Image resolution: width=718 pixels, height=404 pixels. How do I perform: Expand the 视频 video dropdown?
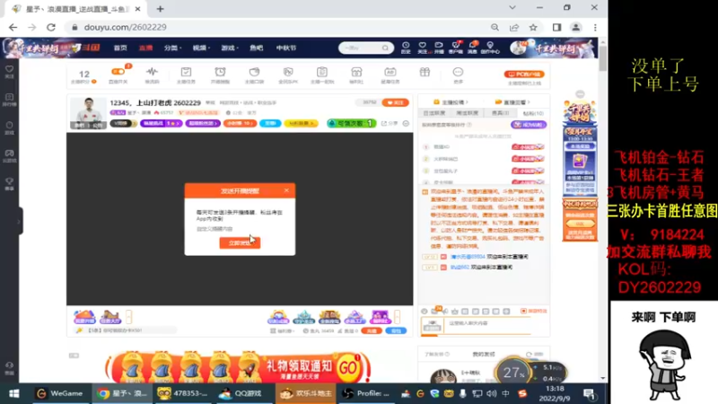[201, 48]
